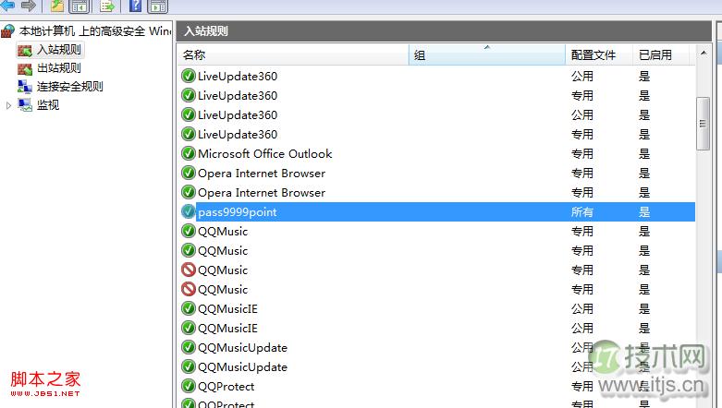Click the green check icon of Microsoft Office Outlook
This screenshot has width=722, height=408.
[189, 154]
